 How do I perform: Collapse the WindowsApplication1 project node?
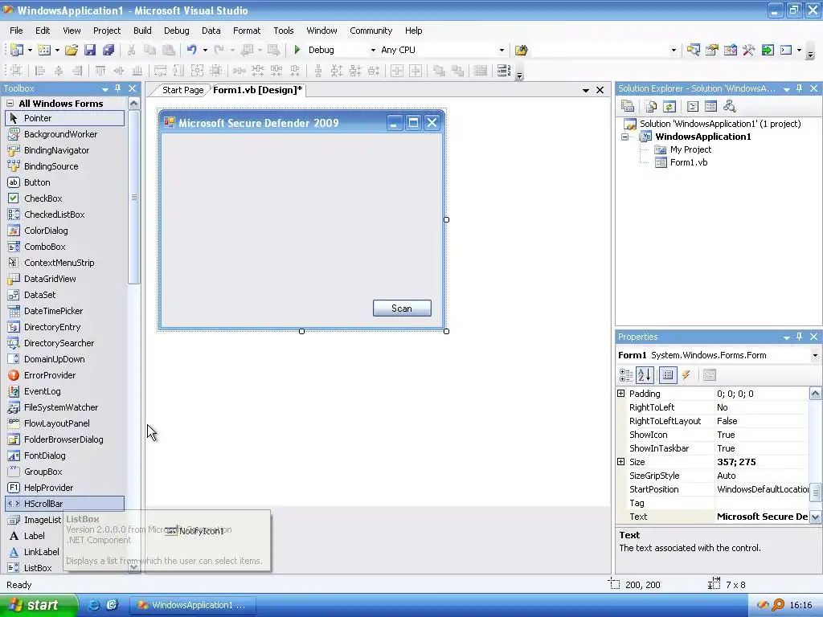[624, 137]
